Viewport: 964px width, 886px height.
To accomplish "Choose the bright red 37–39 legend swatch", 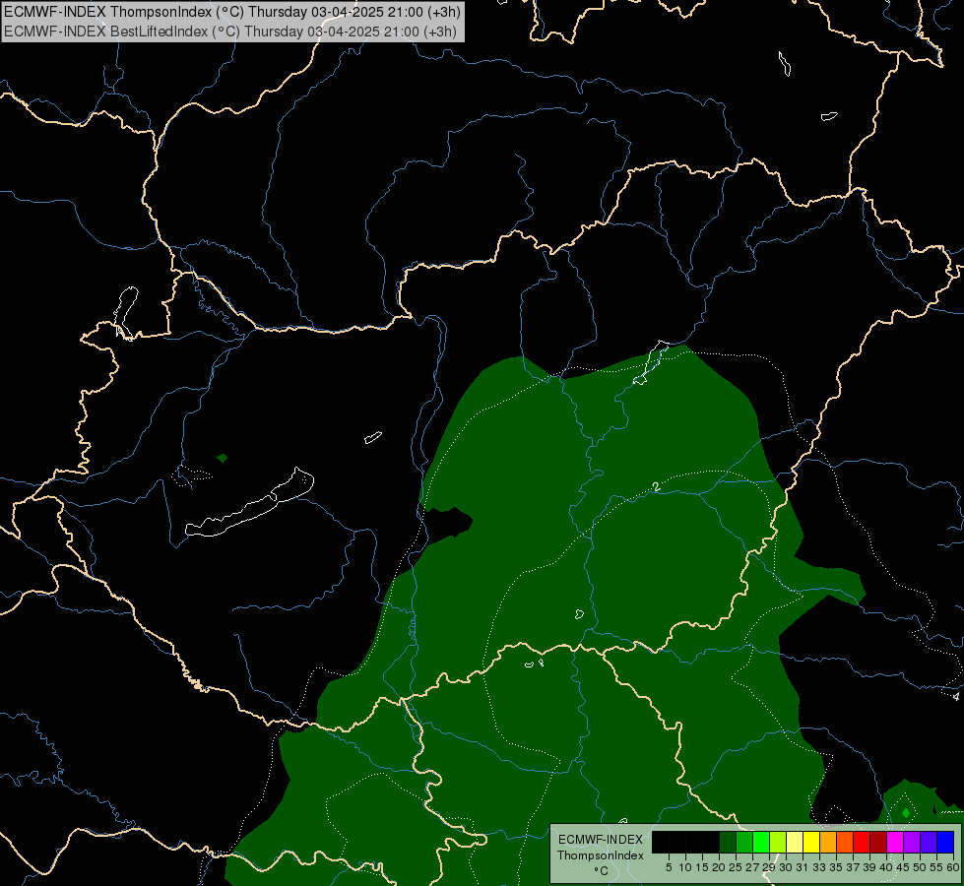I will point(862,842).
